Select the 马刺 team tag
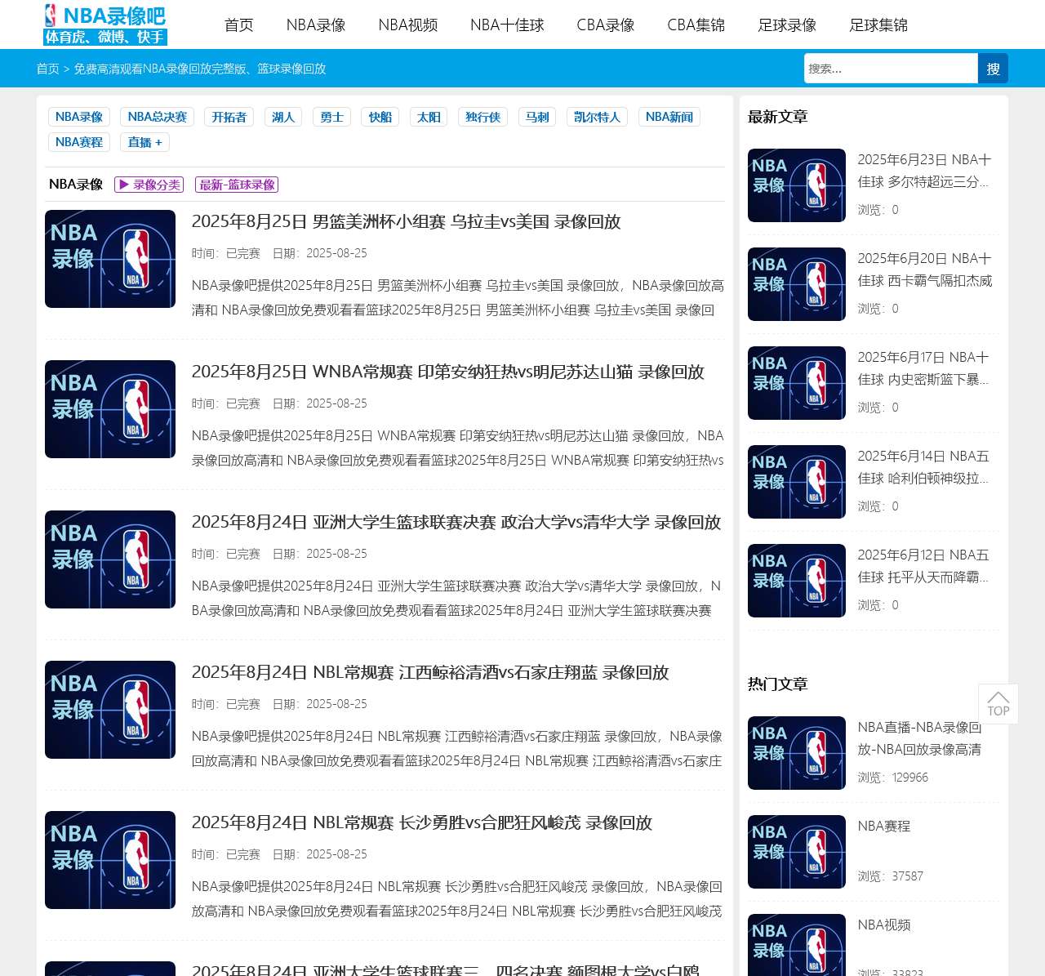Screen dimensions: 1045x976 coord(536,117)
